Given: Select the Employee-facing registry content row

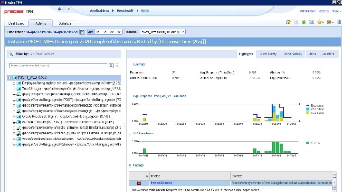Looking at the screenshot, I should [67, 83].
